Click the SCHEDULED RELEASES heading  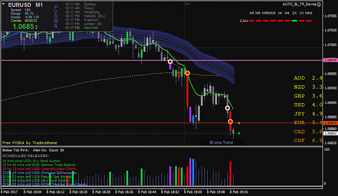(25, 156)
